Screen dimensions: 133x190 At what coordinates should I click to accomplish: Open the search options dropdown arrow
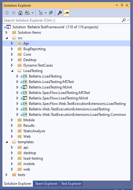click(128, 20)
